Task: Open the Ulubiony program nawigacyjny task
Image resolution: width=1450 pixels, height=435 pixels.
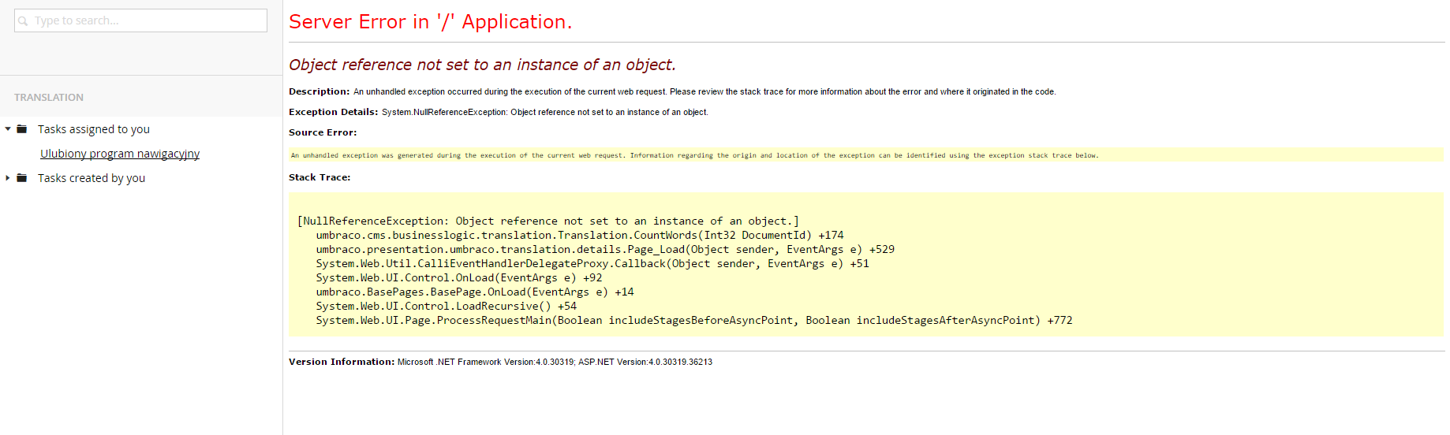Action: tap(120, 154)
